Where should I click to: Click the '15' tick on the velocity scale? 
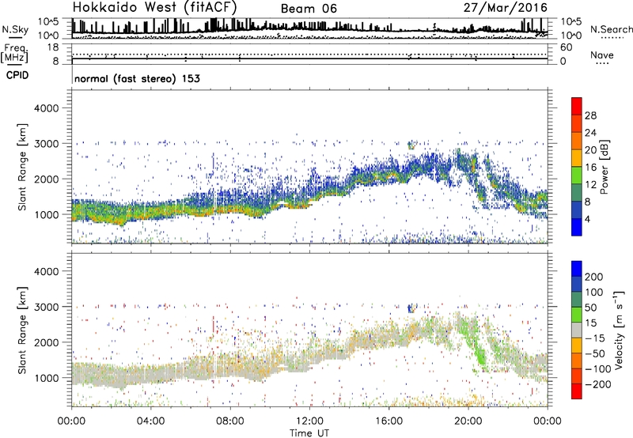[x=590, y=323]
